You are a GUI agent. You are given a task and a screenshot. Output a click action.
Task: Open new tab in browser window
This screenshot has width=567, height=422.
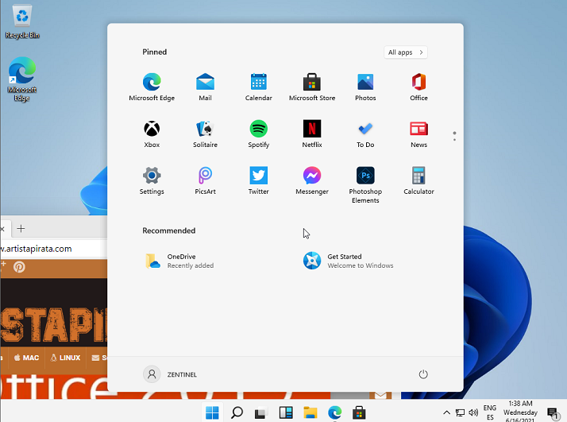(x=21, y=228)
